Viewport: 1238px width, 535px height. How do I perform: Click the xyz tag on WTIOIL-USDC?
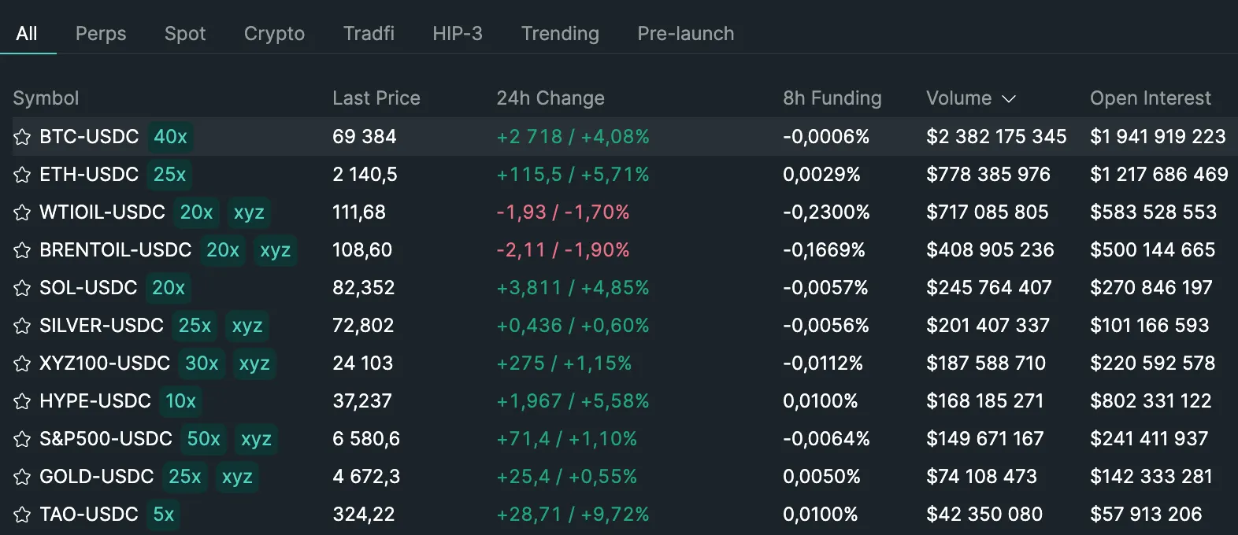pyautogui.click(x=249, y=212)
